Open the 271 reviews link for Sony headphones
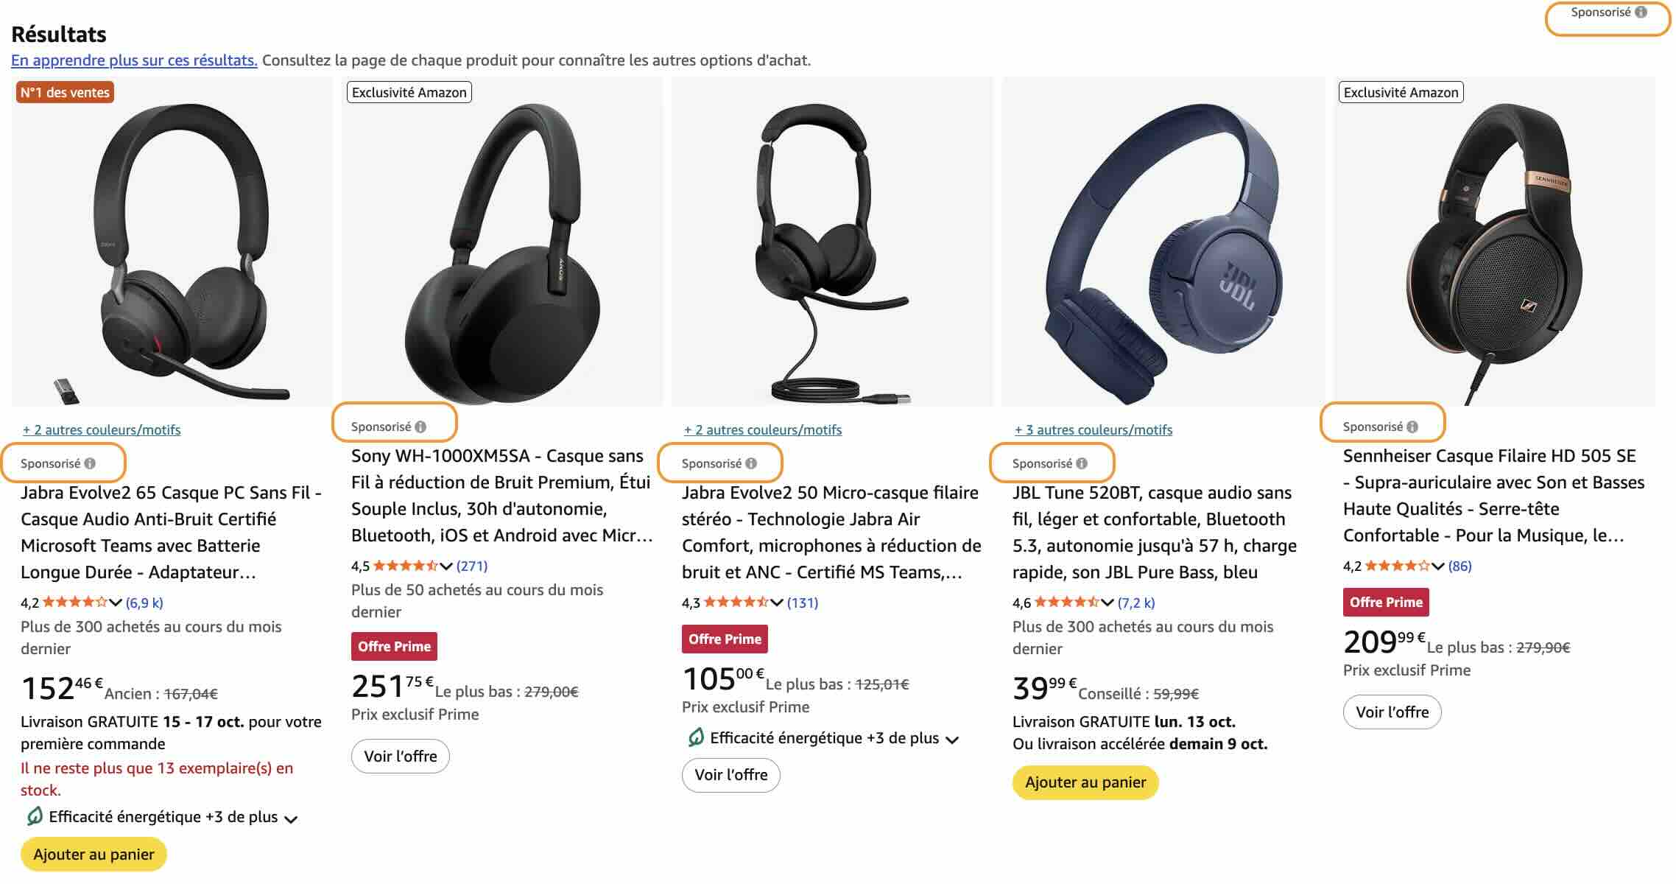 (472, 566)
